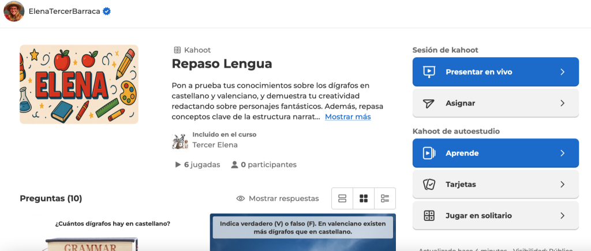Click the ElenaTercerBarraca profile avatar
This screenshot has width=591, height=251.
(14, 12)
